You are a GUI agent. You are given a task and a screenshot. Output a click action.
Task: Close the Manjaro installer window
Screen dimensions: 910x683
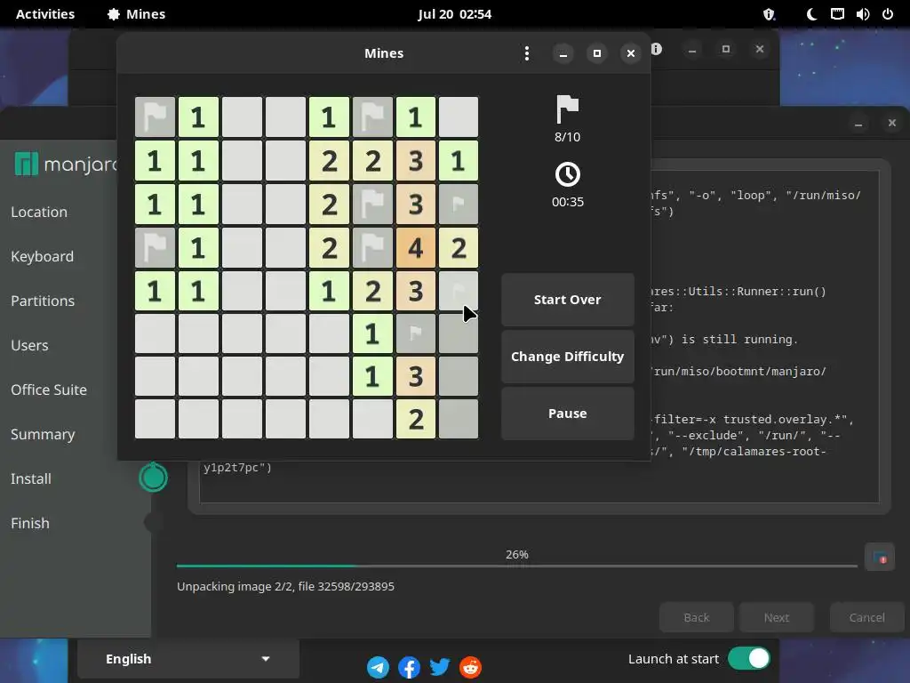coord(892,123)
